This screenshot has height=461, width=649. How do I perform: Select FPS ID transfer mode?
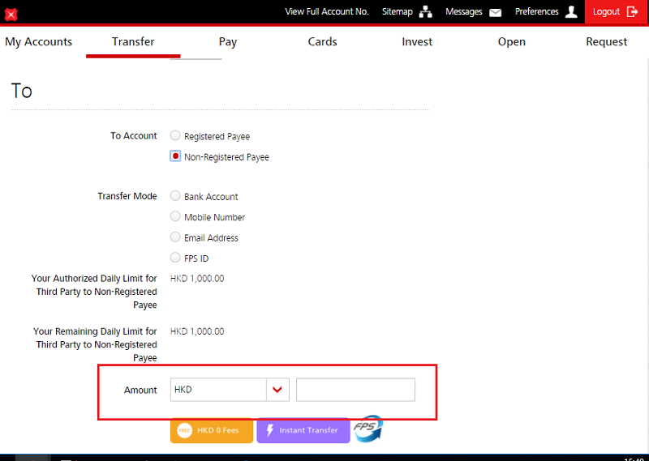[175, 258]
